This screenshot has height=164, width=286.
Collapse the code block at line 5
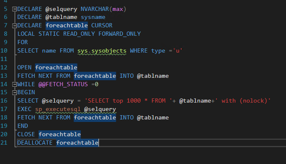[x=14, y=9]
